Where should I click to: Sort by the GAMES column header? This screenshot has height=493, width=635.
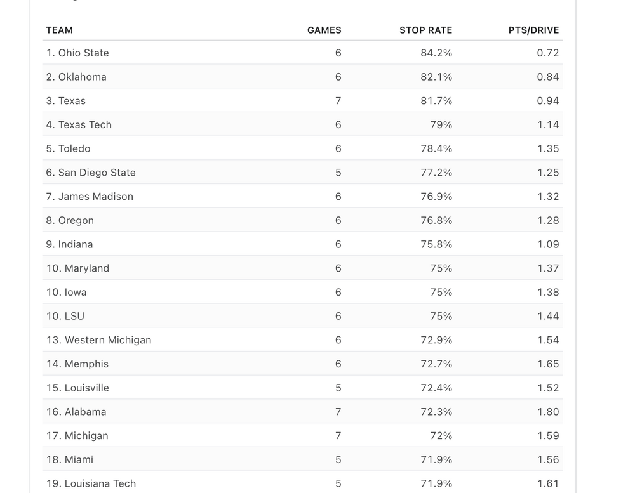(324, 30)
